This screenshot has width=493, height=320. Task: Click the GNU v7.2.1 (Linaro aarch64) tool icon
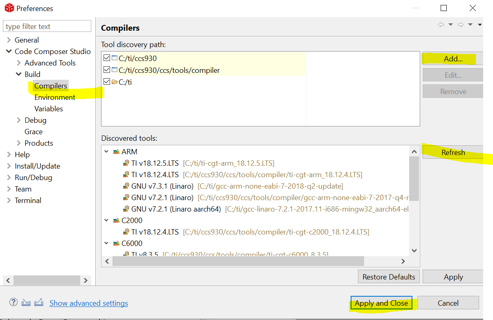pyautogui.click(x=126, y=209)
